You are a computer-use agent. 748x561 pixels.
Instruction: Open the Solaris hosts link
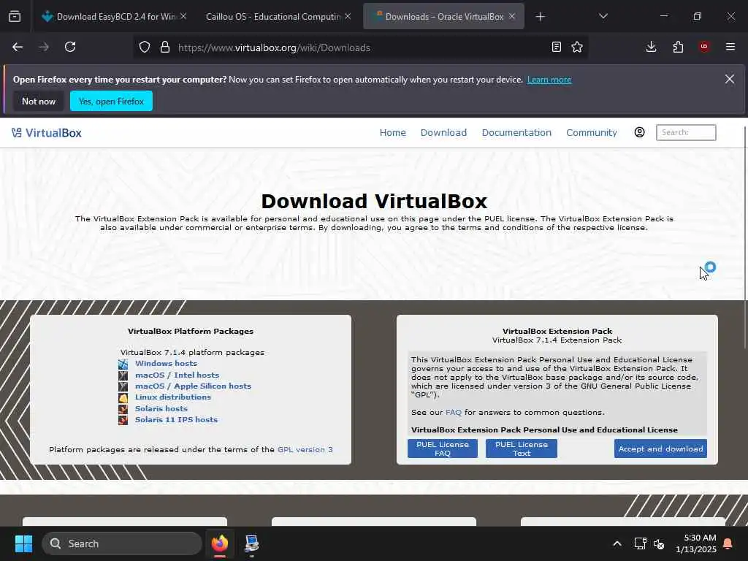click(161, 408)
